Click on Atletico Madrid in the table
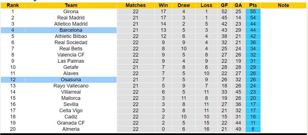This screenshot has height=135, width=308. 71,24
